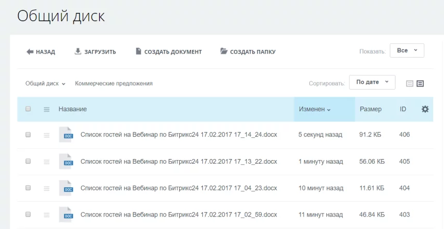This screenshot has height=229, width=444.
Task: Open hamburger menu for file ID 404
Action: pos(46,188)
